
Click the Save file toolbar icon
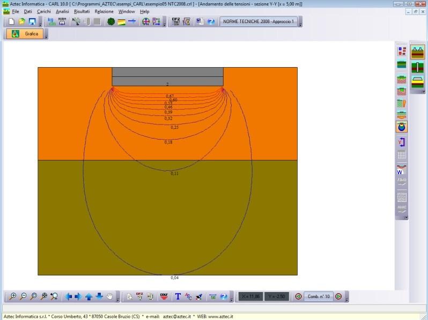tap(32, 22)
